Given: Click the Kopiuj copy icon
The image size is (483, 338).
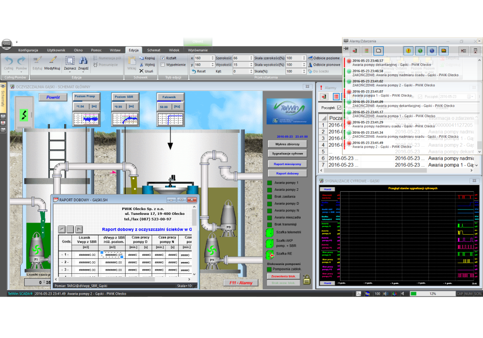Looking at the screenshot, I should [x=142, y=58].
